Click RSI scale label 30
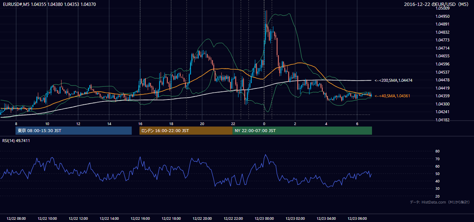474x222 pixels. [437, 189]
